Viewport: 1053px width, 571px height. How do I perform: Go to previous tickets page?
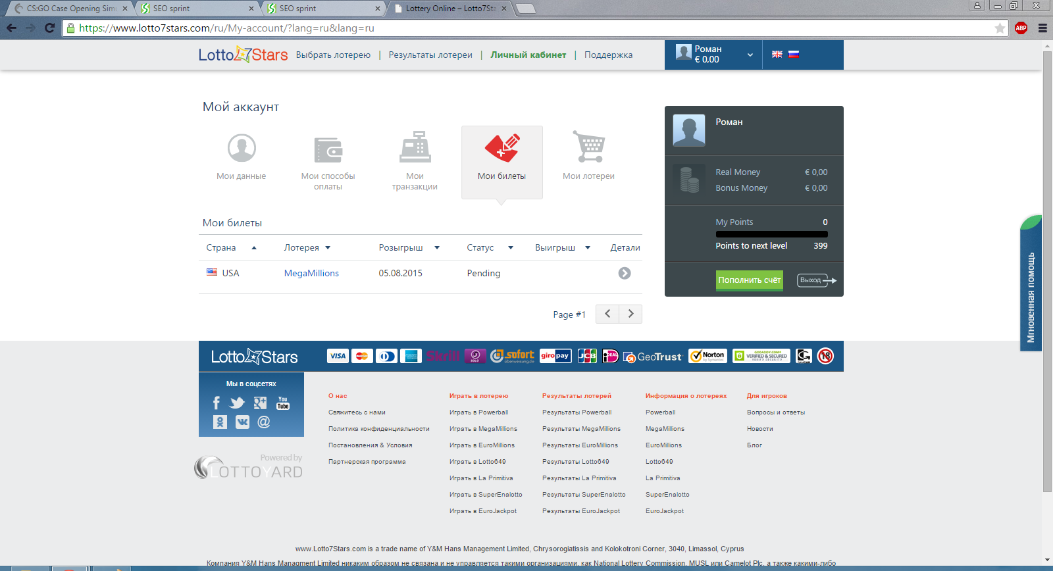pyautogui.click(x=607, y=314)
